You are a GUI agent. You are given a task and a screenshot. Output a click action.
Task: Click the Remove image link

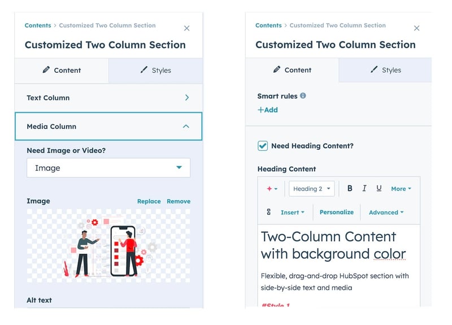tap(179, 201)
